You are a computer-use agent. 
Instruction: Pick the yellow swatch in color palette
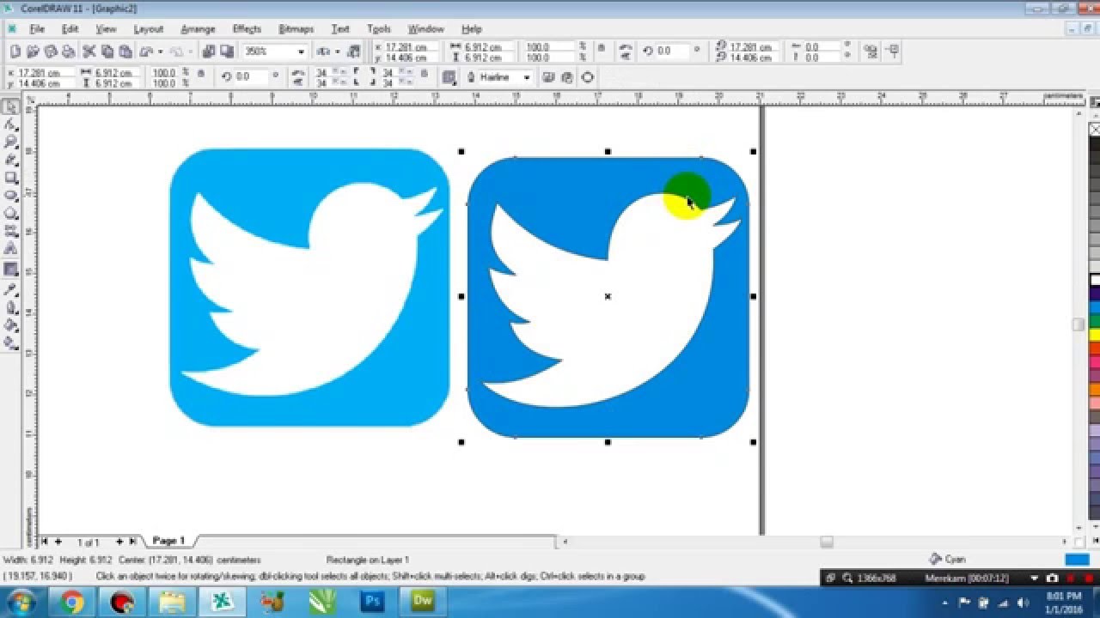tap(1095, 335)
